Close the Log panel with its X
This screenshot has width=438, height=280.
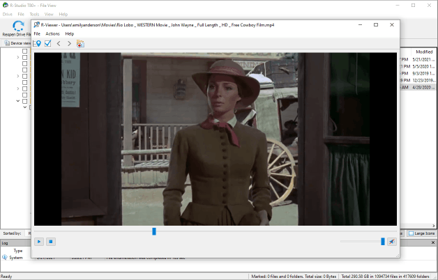coord(433,243)
